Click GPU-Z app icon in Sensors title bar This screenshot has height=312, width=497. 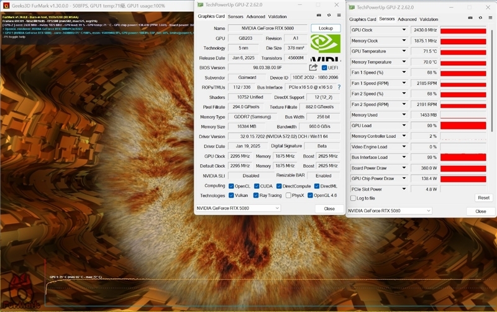(352, 7)
